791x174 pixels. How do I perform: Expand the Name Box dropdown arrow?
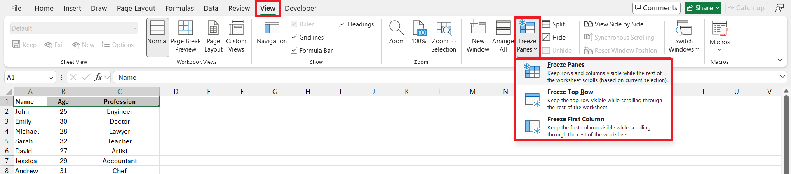[x=51, y=78]
